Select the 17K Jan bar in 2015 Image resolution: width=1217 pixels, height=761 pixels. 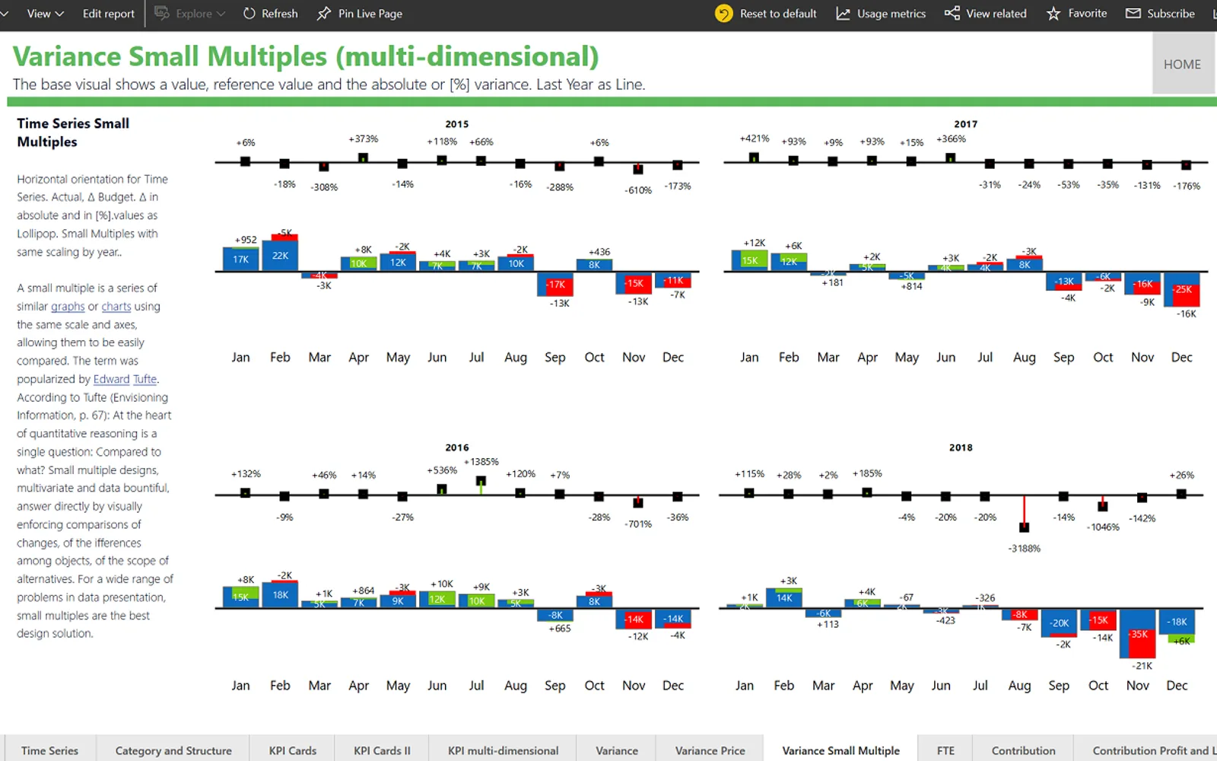[241, 259]
